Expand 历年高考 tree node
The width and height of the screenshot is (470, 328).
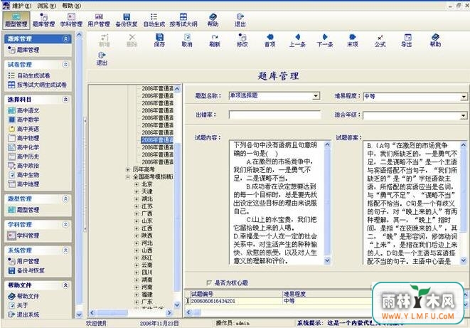(128, 170)
